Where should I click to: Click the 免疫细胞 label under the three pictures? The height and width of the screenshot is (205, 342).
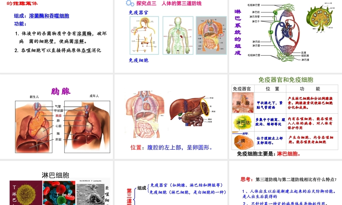point(139,60)
